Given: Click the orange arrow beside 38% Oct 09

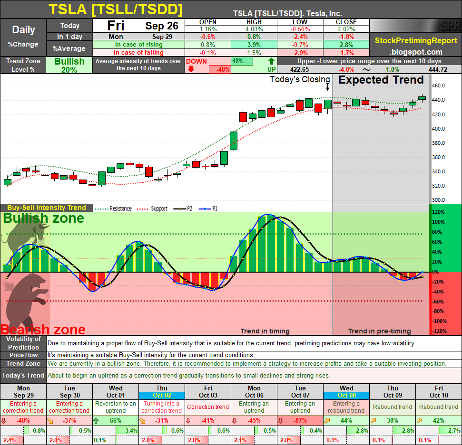Looking at the screenshot, I should (373, 421).
